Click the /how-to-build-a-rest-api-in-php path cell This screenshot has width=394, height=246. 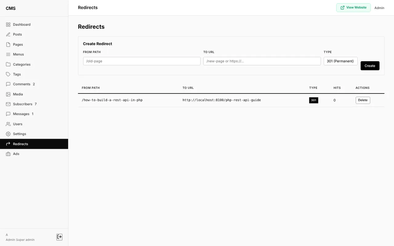(x=112, y=100)
